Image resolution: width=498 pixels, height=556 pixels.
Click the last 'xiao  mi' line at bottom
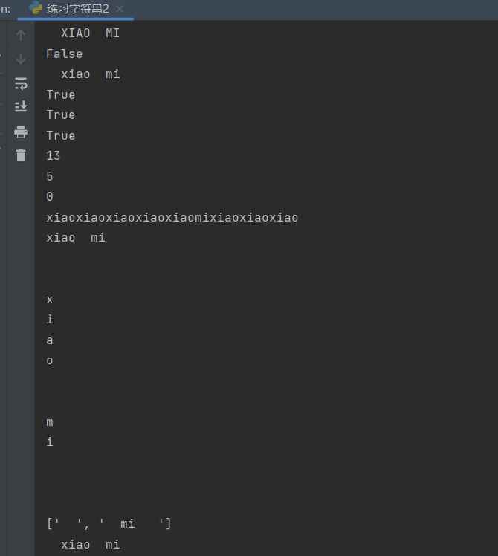[90, 544]
